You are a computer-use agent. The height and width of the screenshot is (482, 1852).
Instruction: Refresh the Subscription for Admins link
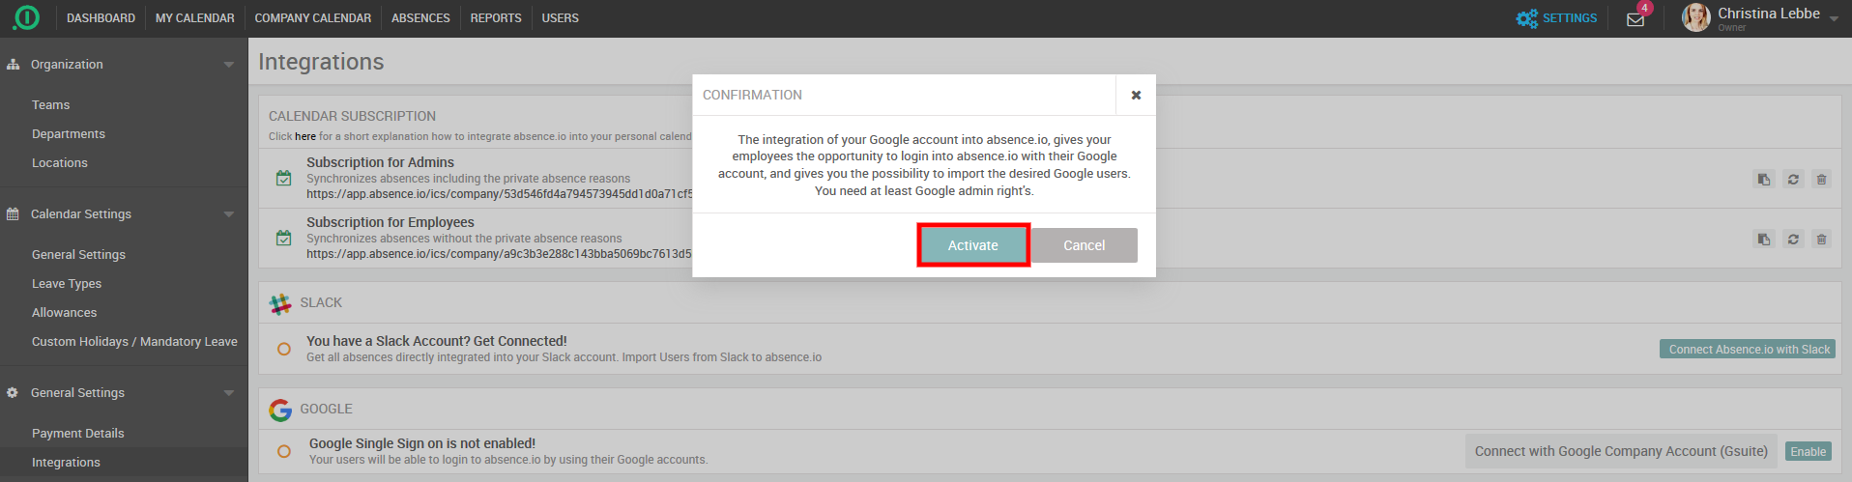tap(1792, 180)
